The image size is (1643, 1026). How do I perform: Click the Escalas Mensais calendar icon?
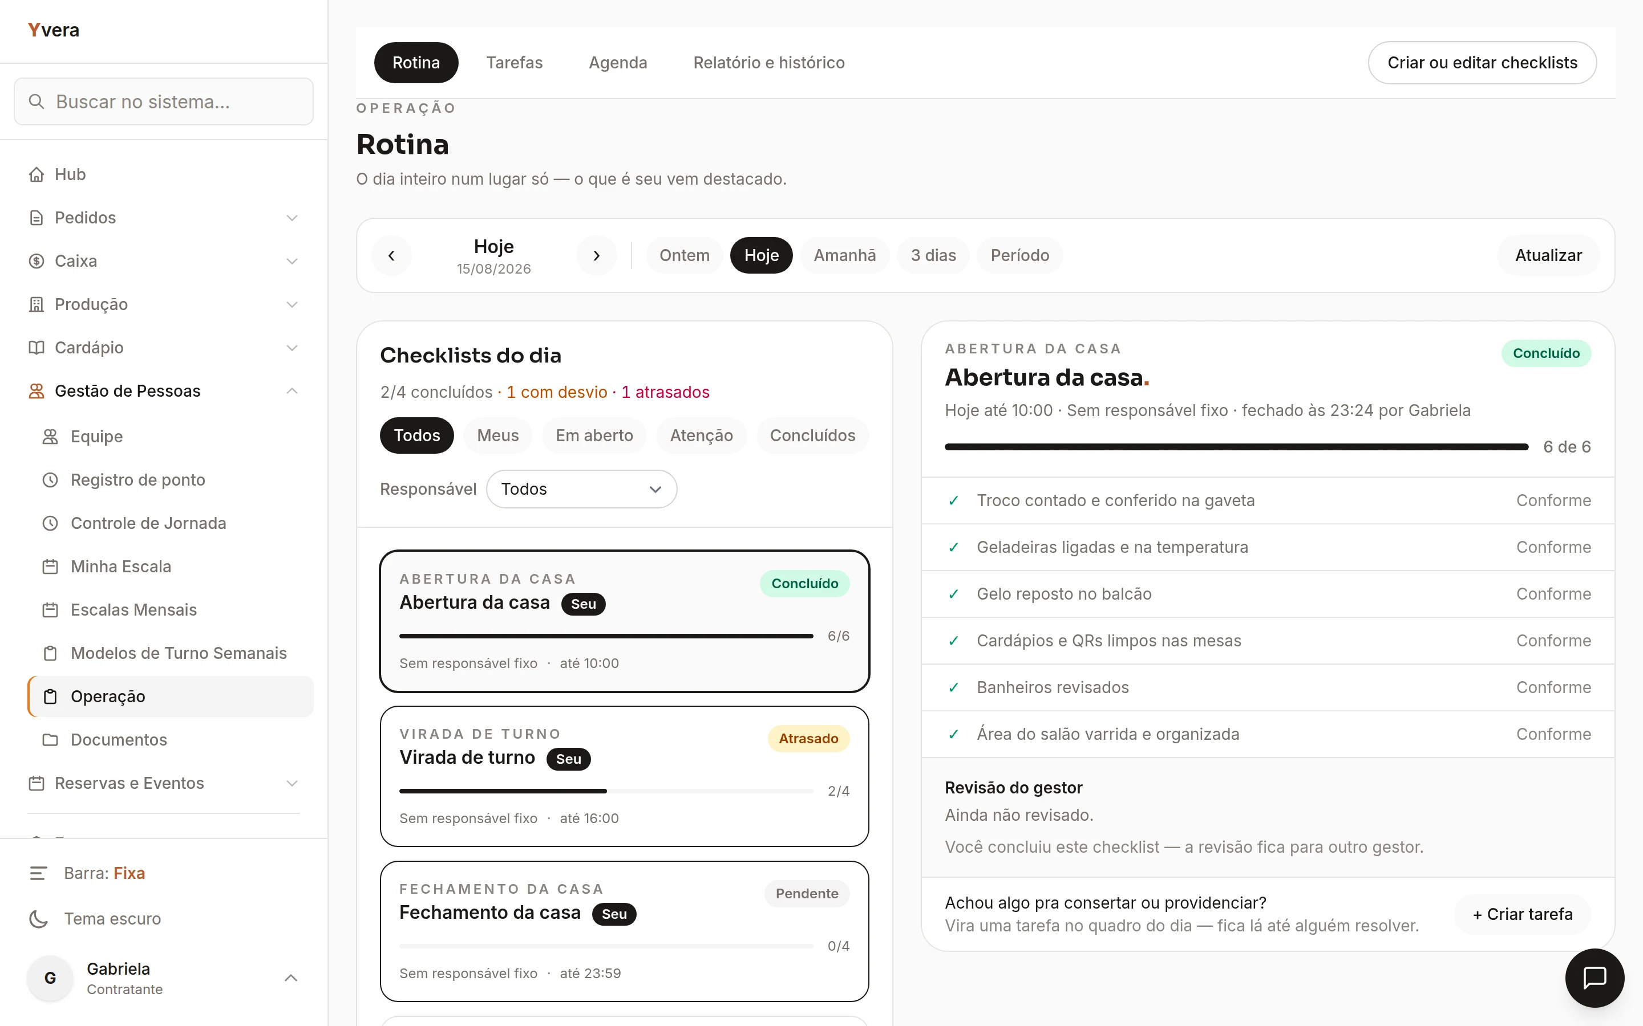(50, 610)
